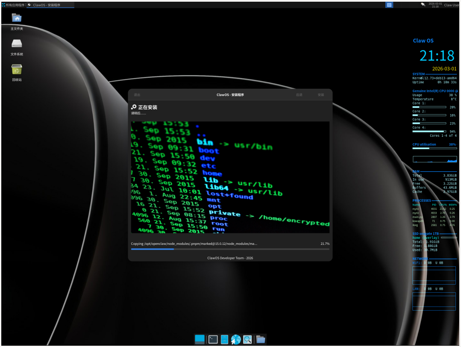Screen dimensions: 461x347
Task: Click the 21.7% progress percentage text
Action: click(x=325, y=244)
